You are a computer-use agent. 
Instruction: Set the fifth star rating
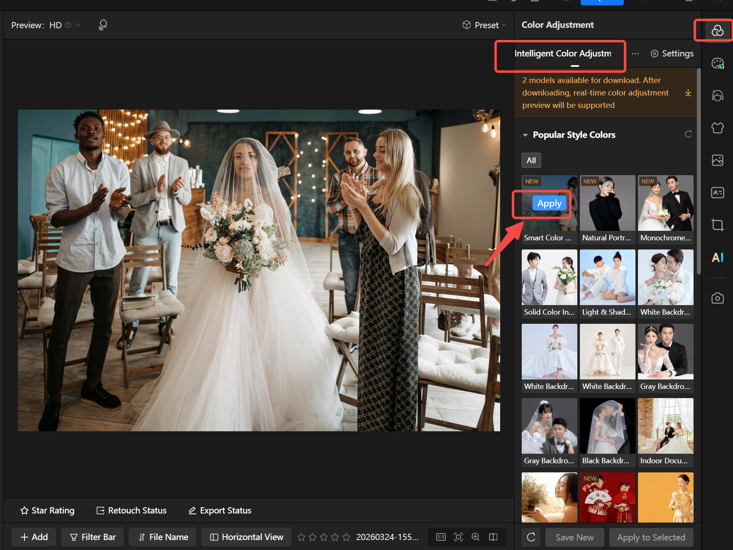[x=346, y=537]
